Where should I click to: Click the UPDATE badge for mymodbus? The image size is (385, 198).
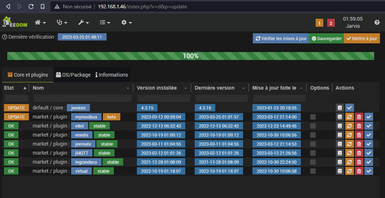pos(17,117)
